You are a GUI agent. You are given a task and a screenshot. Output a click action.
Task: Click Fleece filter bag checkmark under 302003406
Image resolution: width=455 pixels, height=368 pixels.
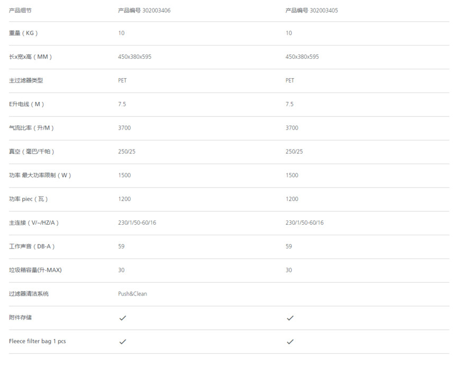pyautogui.click(x=123, y=342)
